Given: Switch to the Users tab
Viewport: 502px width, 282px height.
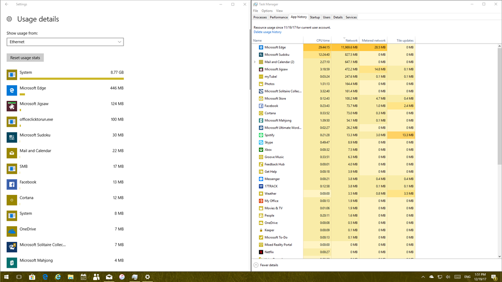Looking at the screenshot, I should pos(326,17).
